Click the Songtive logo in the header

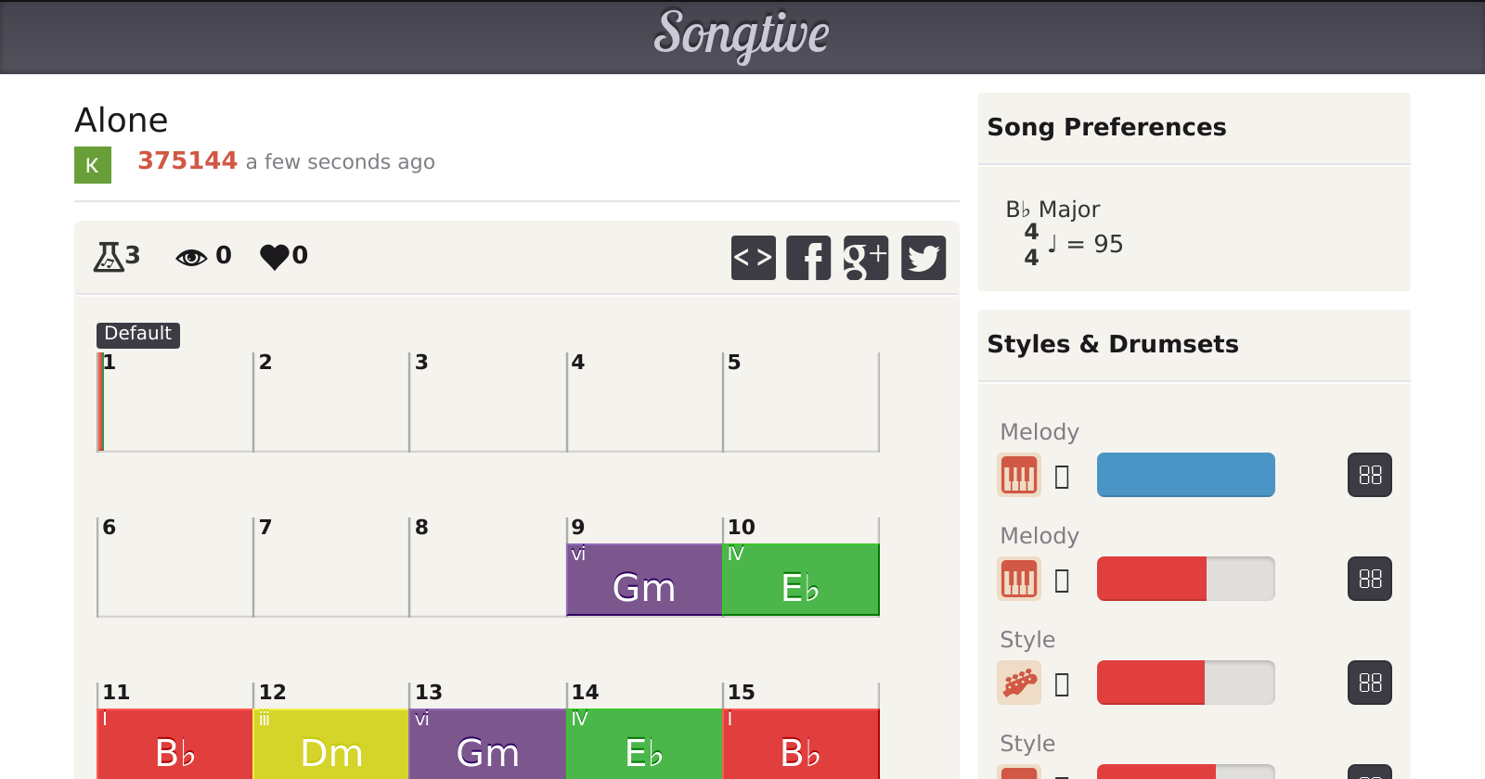point(742,35)
